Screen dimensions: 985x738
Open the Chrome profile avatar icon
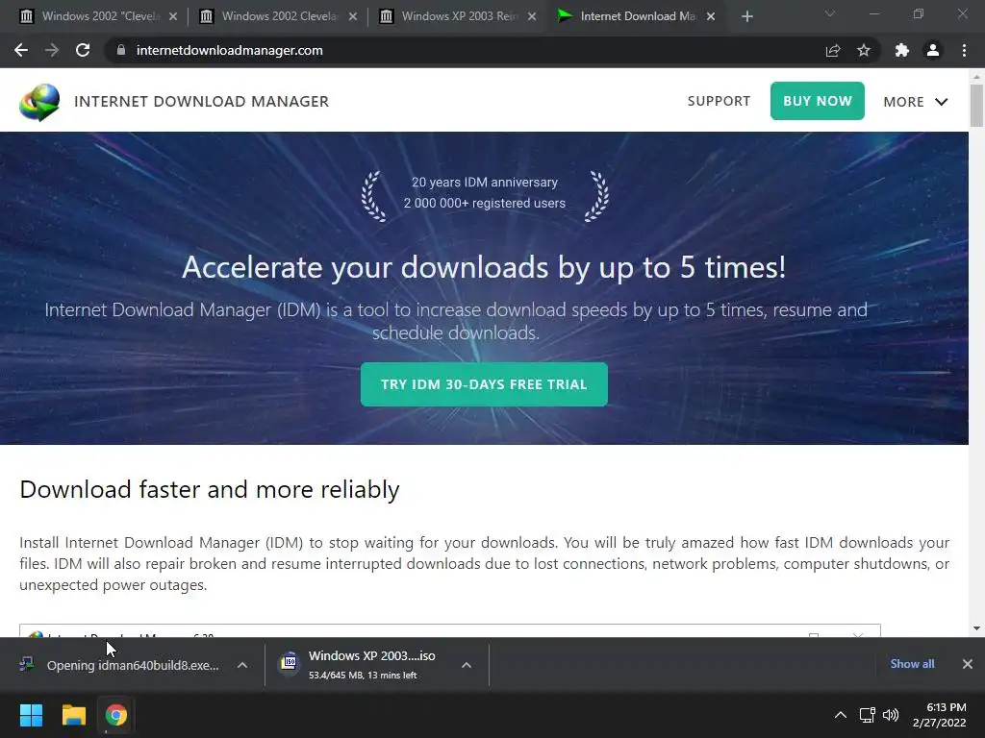[x=933, y=50]
